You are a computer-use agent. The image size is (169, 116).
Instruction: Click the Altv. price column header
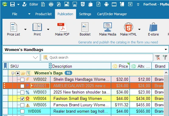(x=140, y=66)
